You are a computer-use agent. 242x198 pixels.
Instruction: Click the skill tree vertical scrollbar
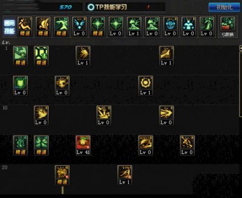(241, 82)
